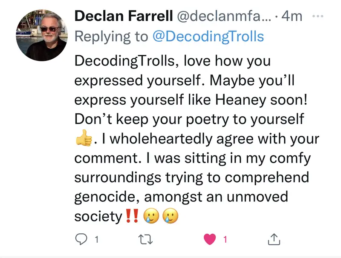The width and height of the screenshot is (341, 258).
Task: Click the Declan Farrell display name
Action: tap(121, 17)
